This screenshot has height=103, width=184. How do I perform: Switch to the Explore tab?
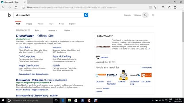tap(72, 24)
